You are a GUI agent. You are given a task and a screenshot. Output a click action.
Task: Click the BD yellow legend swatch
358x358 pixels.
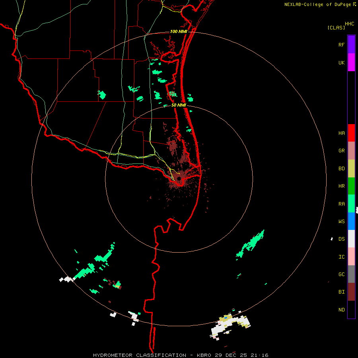click(351, 169)
